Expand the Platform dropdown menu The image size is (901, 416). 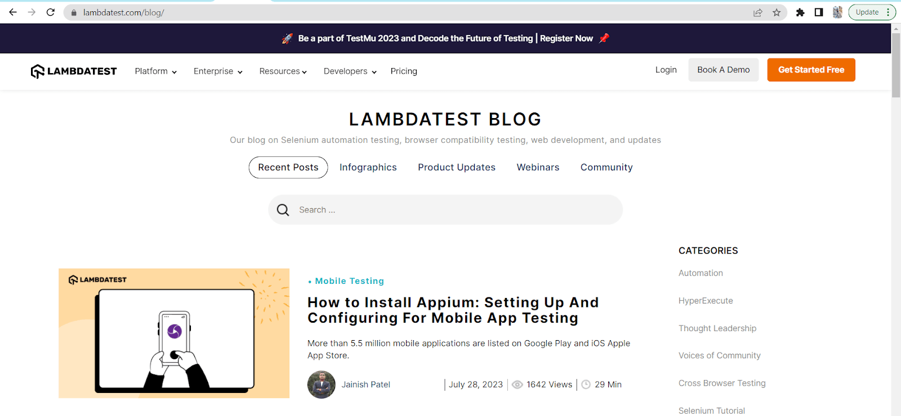156,71
